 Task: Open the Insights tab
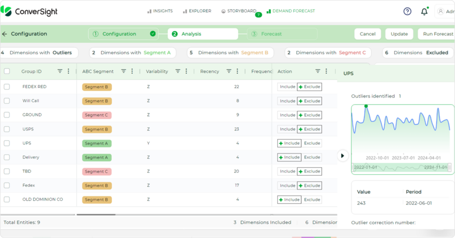[160, 11]
